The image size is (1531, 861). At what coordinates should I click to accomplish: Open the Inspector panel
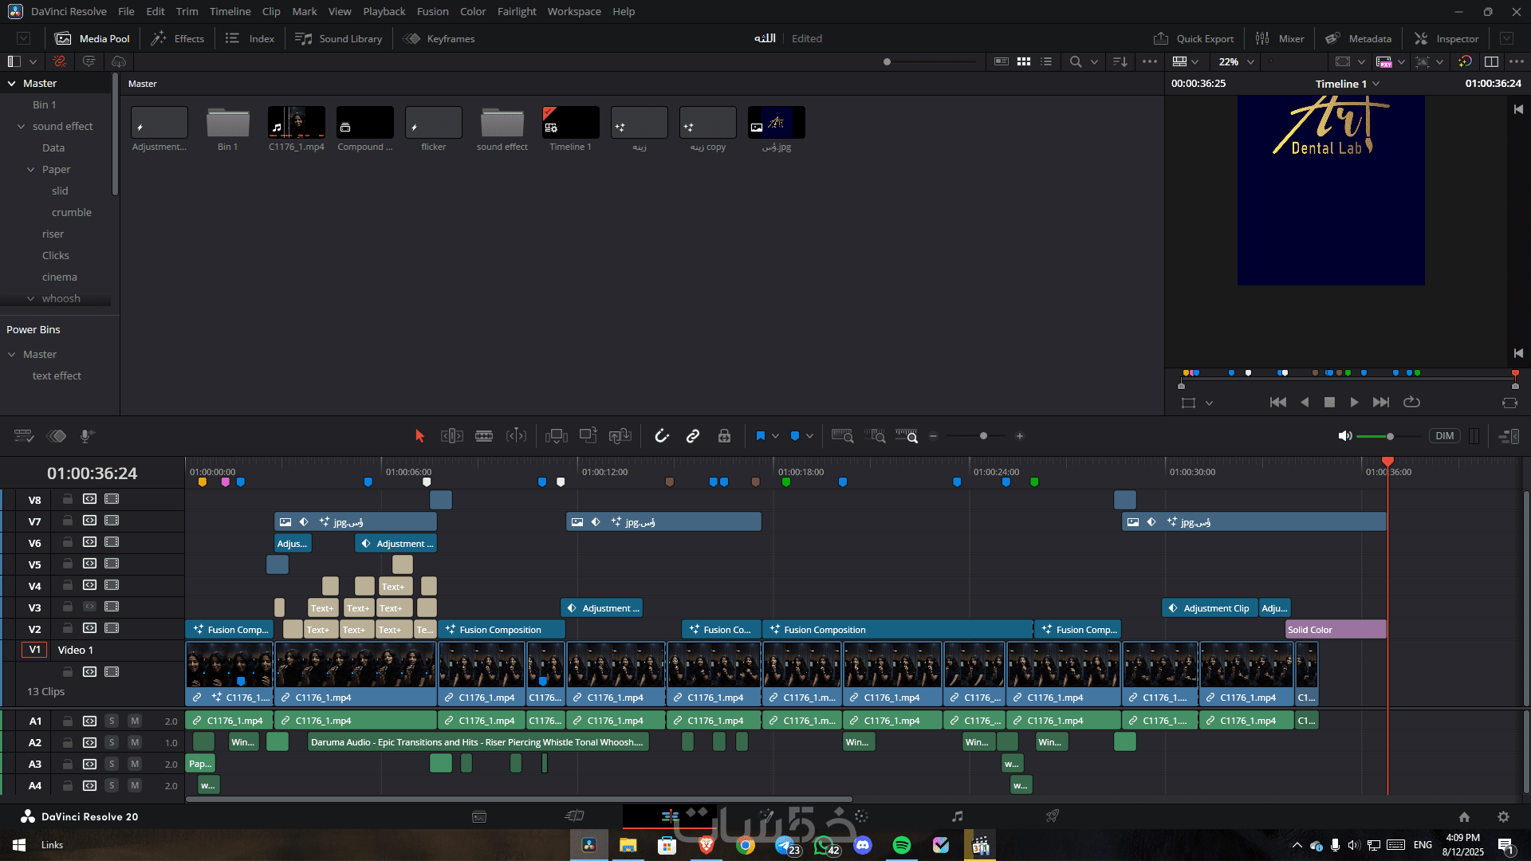(x=1446, y=38)
